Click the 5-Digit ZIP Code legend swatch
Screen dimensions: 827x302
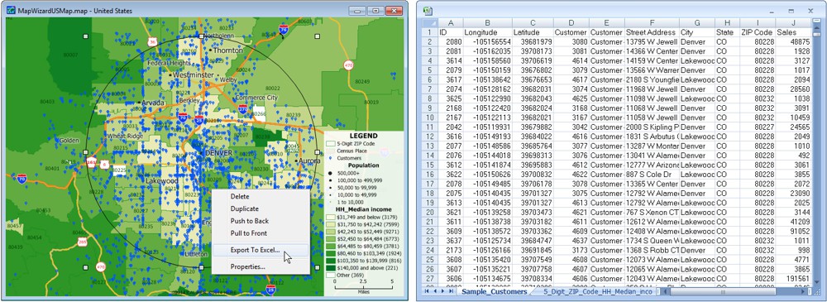[331, 143]
